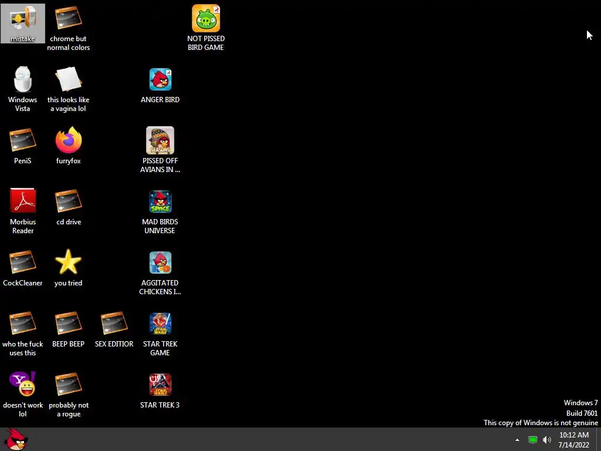Select 'who the fuck uses this' shortcut
601x451 pixels.
coord(23,334)
